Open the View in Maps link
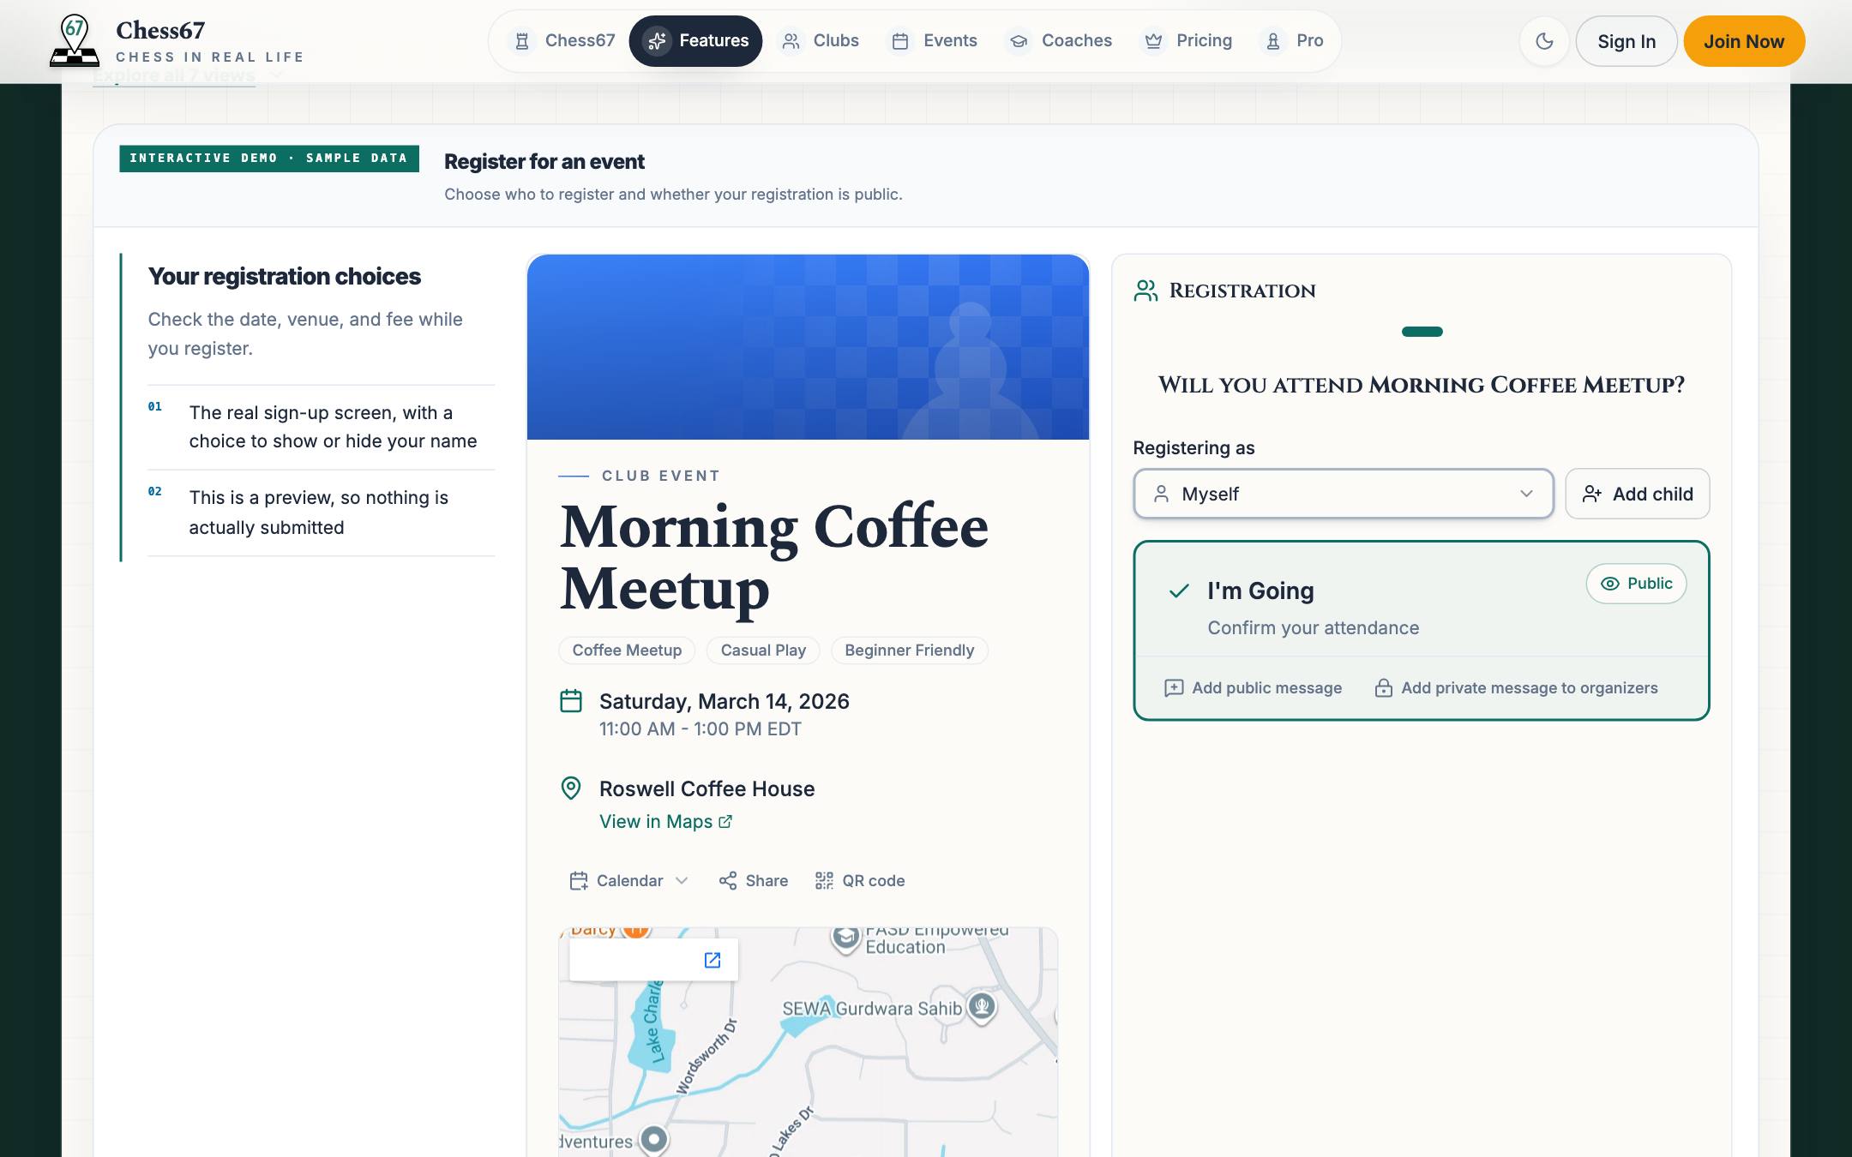 click(665, 822)
